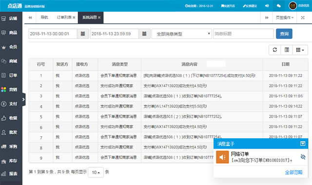312x185 pixels.
Task: Click the 行号 column header
Action: [41, 64]
